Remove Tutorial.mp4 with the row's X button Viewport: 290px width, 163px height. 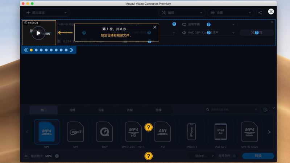(x=272, y=22)
